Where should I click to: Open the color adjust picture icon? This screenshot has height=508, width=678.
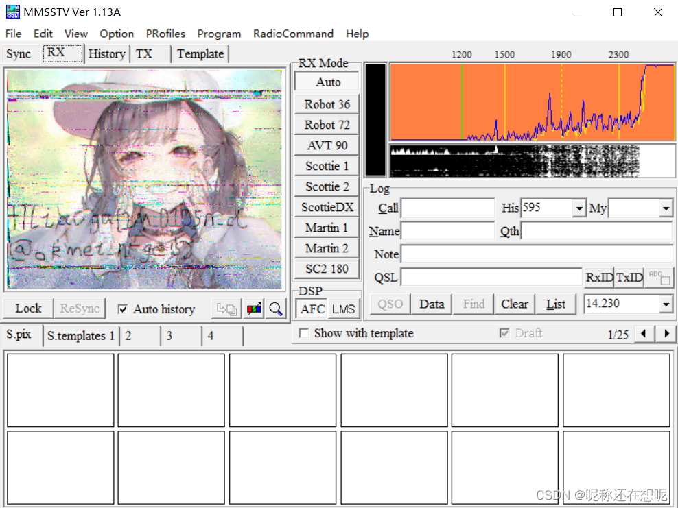[x=254, y=309]
